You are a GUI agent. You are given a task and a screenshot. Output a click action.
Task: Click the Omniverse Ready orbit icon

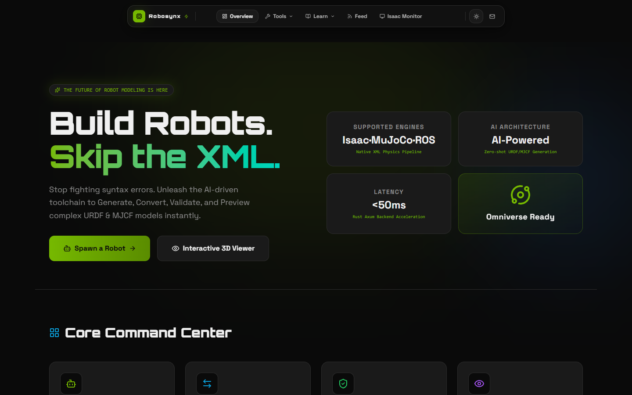(x=520, y=194)
